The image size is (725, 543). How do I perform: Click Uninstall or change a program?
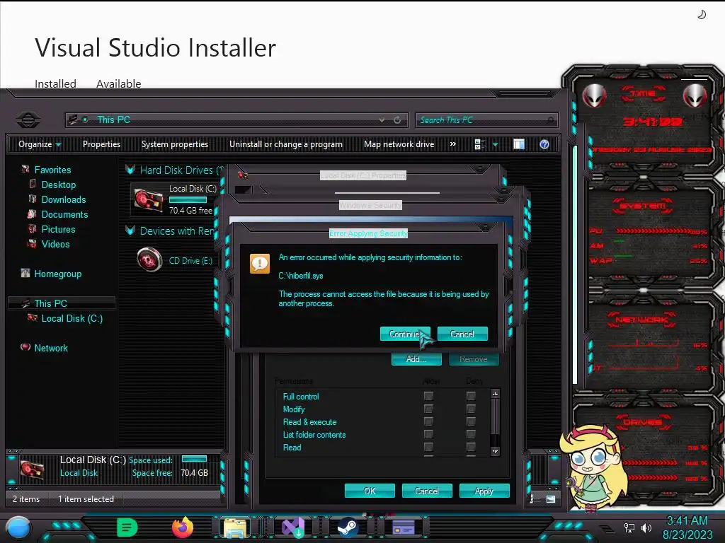[286, 144]
